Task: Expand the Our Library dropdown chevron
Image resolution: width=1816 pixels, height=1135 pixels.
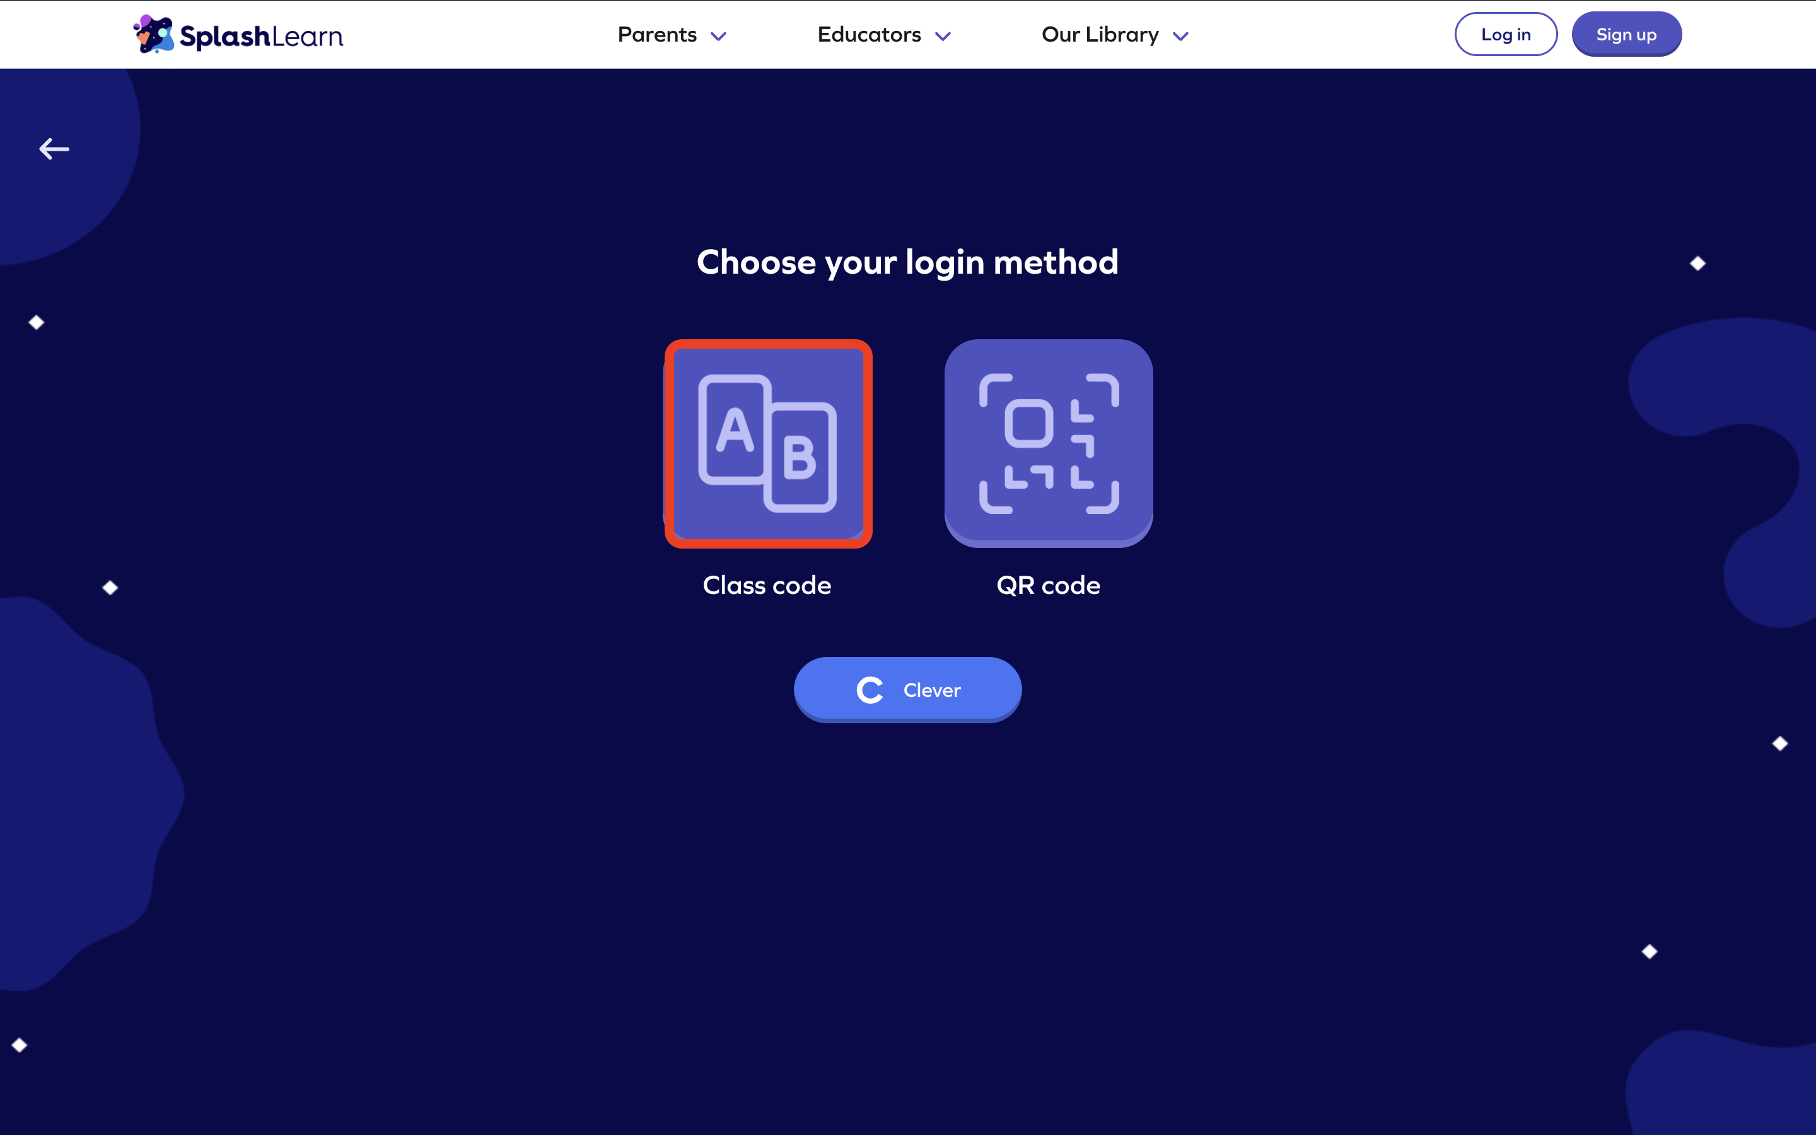Action: click(1180, 36)
